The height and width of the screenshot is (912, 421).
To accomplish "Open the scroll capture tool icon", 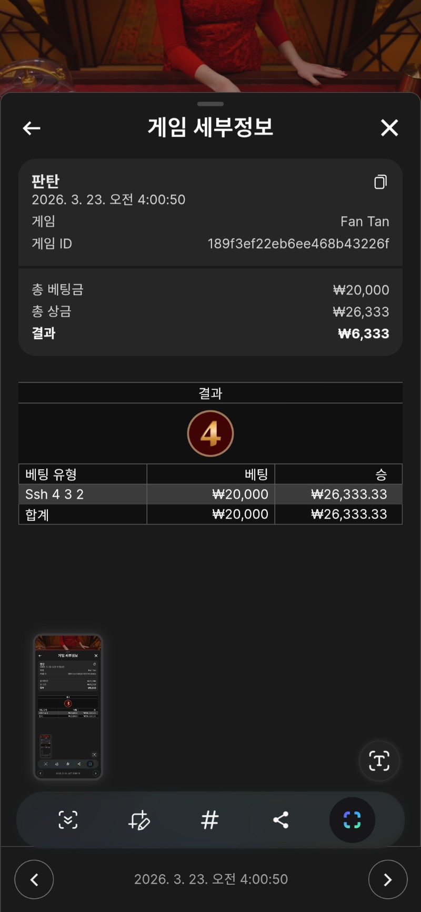I will coord(68,819).
